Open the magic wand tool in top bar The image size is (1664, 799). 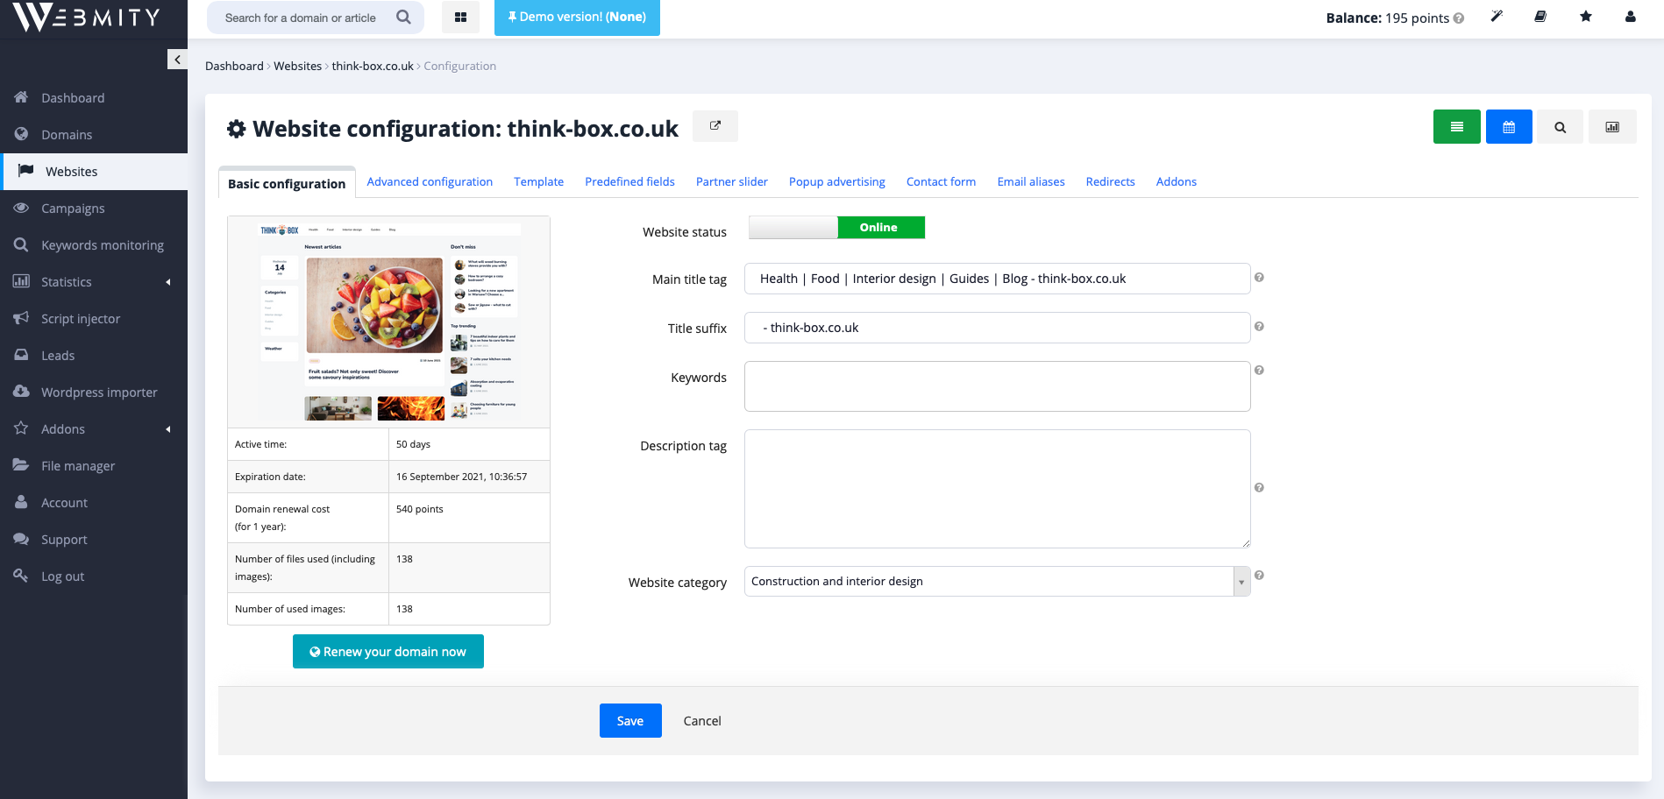point(1496,16)
